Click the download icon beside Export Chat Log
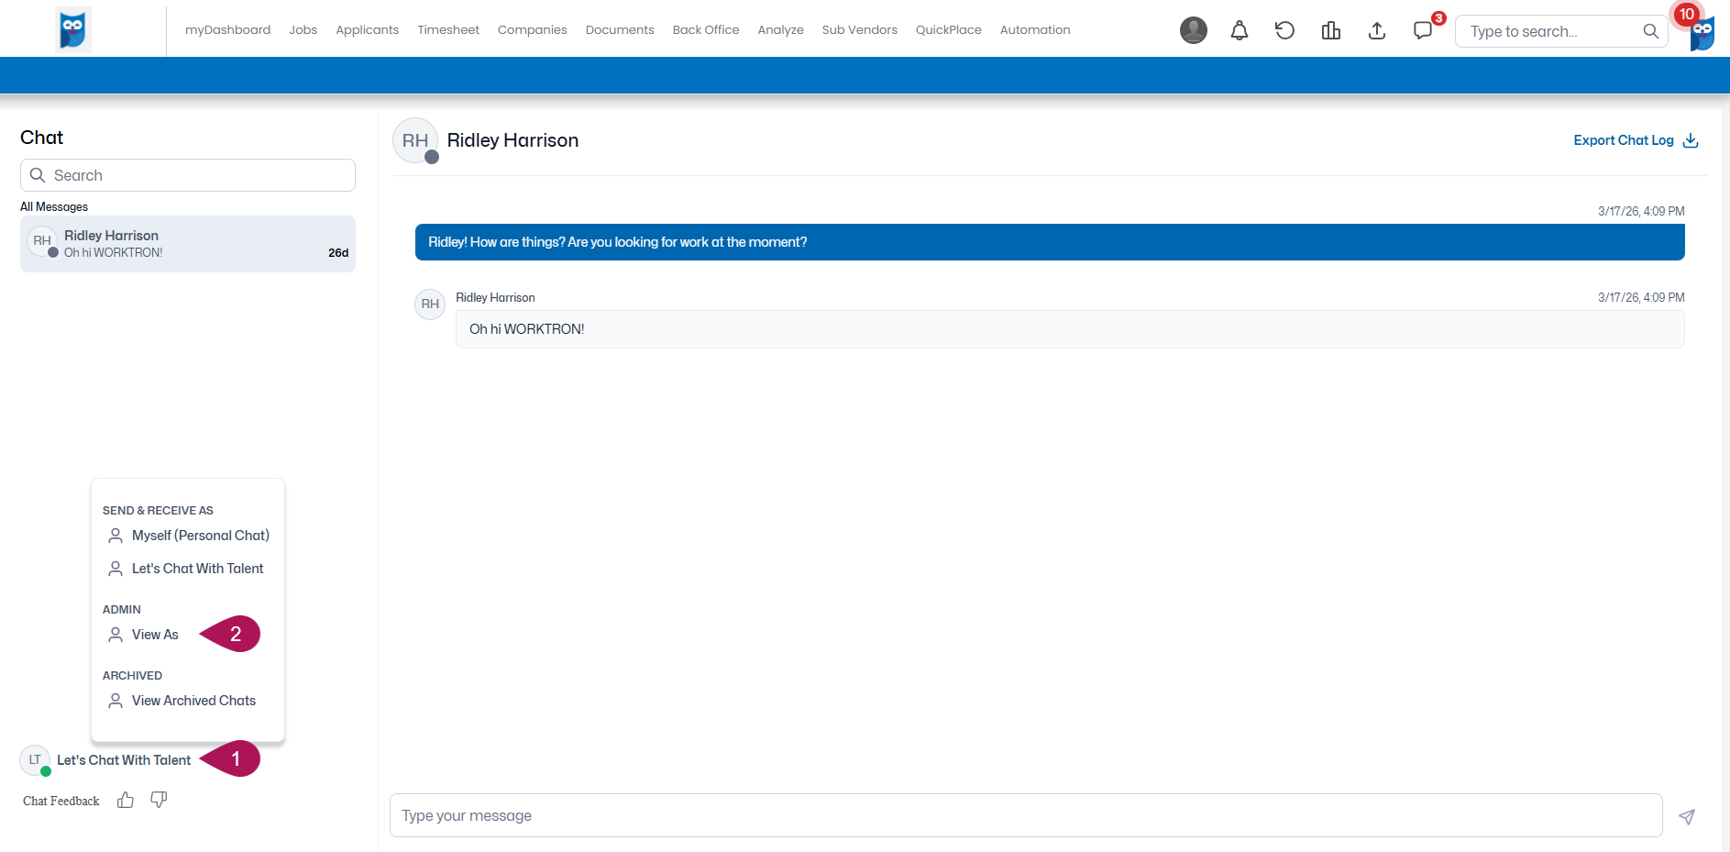Image resolution: width=1730 pixels, height=852 pixels. [x=1691, y=140]
